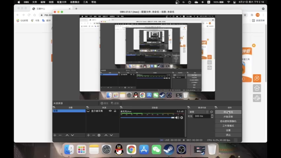Open the 配置文件 menu
The image size is (281, 158).
coord(62,2)
